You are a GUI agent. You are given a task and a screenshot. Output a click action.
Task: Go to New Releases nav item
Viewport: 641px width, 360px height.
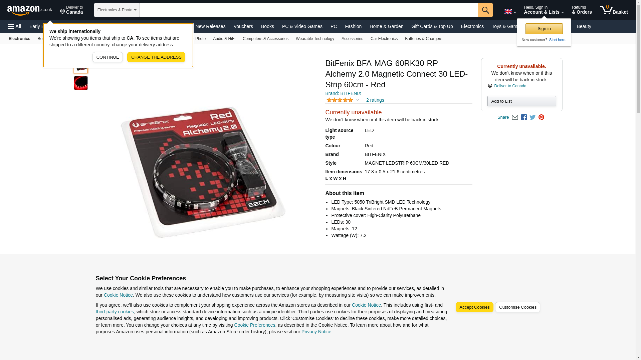coord(210,26)
